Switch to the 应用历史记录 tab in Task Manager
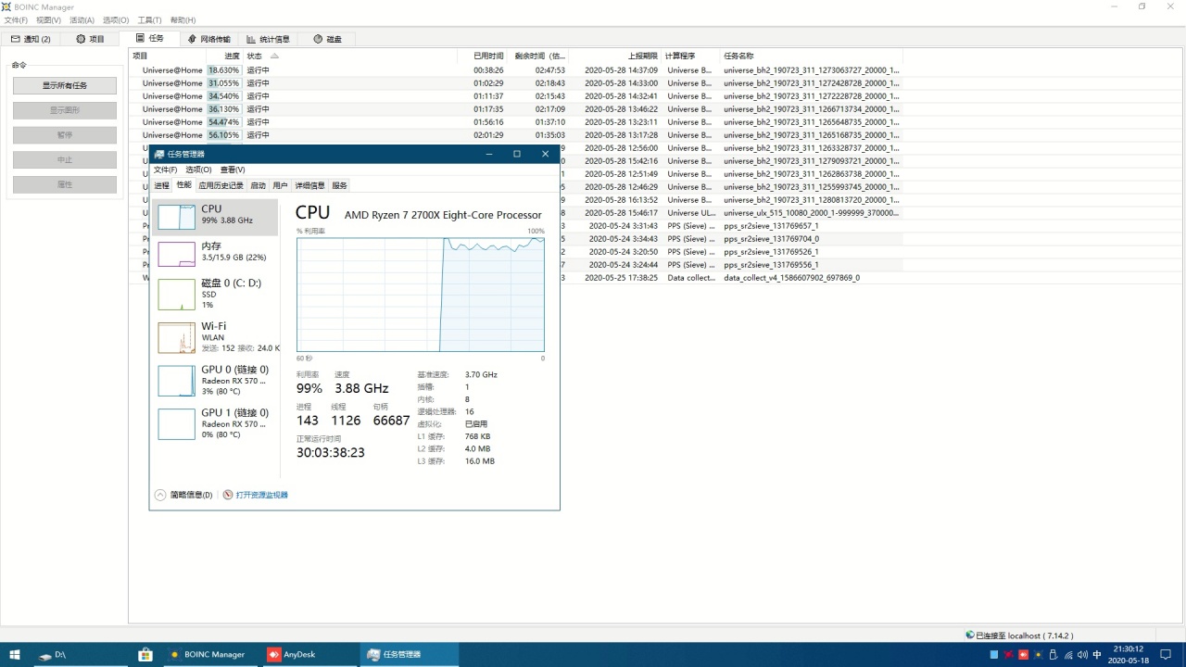The image size is (1186, 667). click(x=221, y=185)
